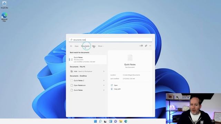Screen dimensions: 221x124
Task: Click the Location path value in preview
Action: 131,75
